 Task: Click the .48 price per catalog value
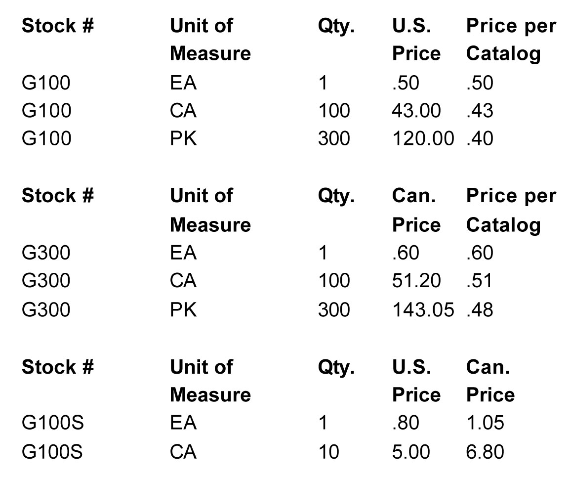(480, 309)
